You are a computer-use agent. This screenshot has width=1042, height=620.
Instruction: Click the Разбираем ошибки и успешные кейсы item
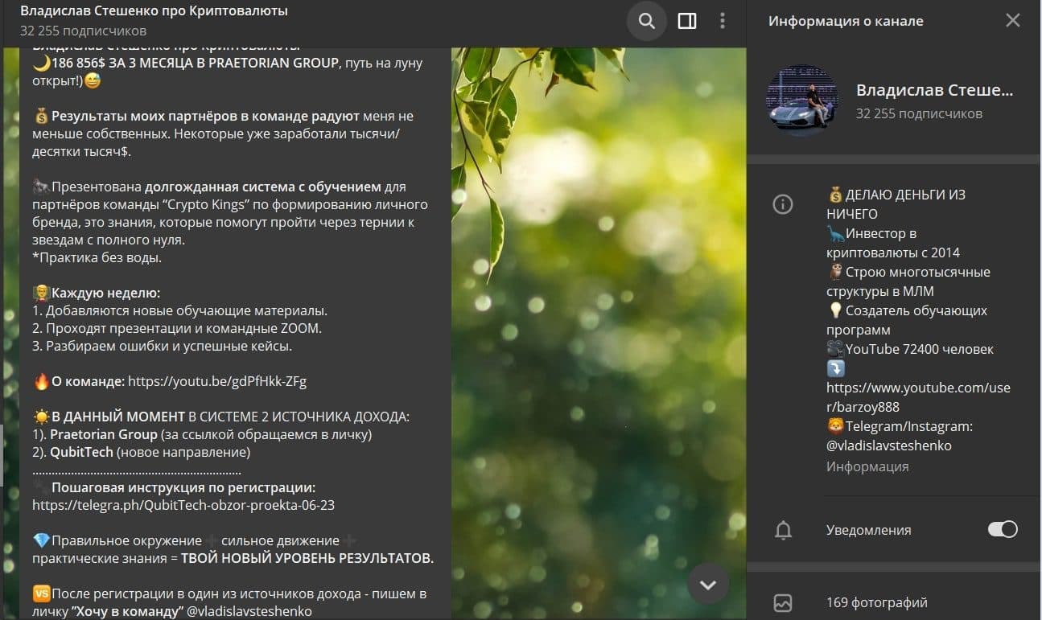coord(162,346)
